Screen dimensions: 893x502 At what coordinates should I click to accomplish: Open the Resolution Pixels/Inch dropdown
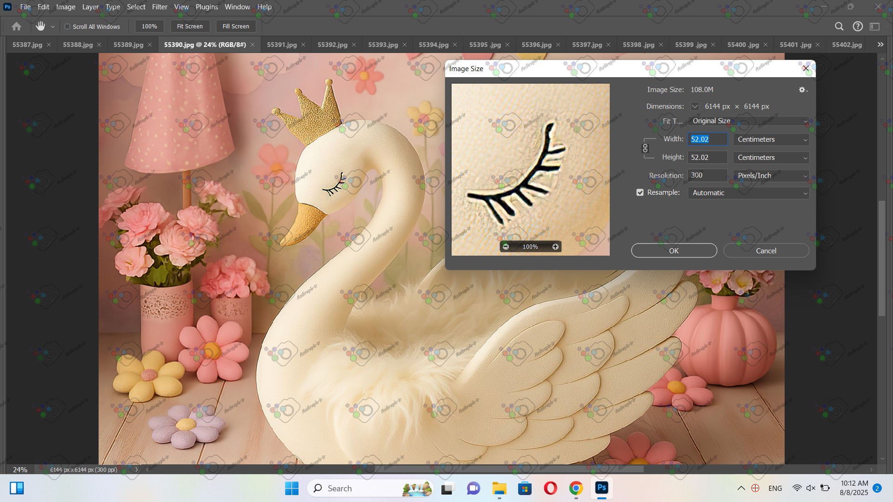771,176
